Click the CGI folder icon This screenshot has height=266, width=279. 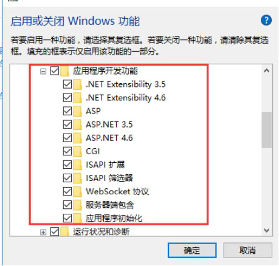(x=77, y=151)
